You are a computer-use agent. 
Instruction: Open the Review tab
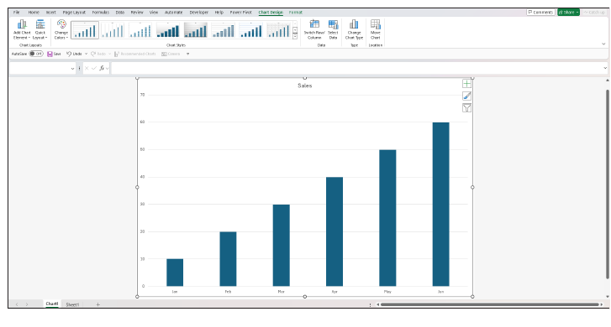pyautogui.click(x=137, y=13)
